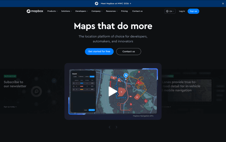Screen dimensions: 226x142
Task: Expand the Resources menu
Action: [111, 11]
